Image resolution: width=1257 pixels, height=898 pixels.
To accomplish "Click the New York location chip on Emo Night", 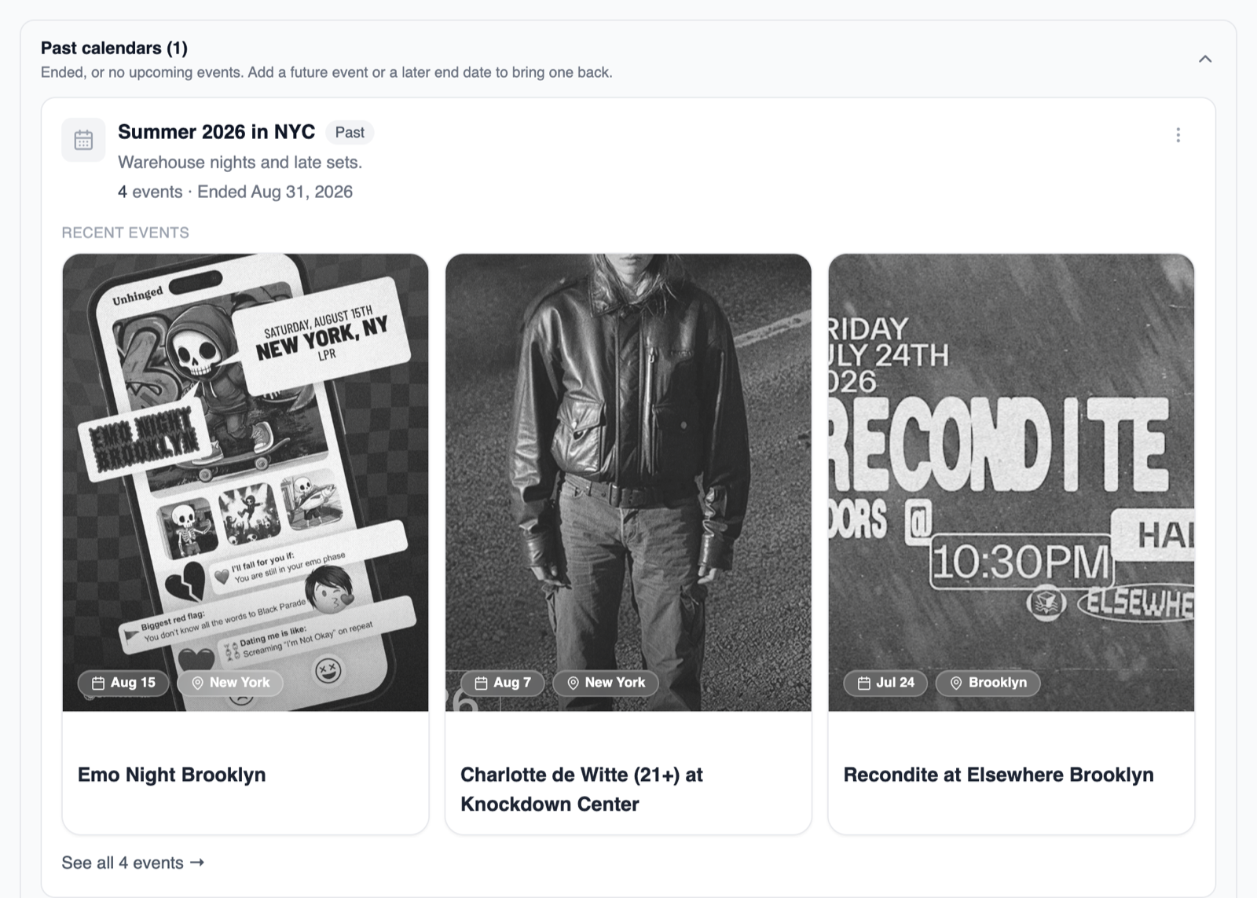I will tap(230, 683).
